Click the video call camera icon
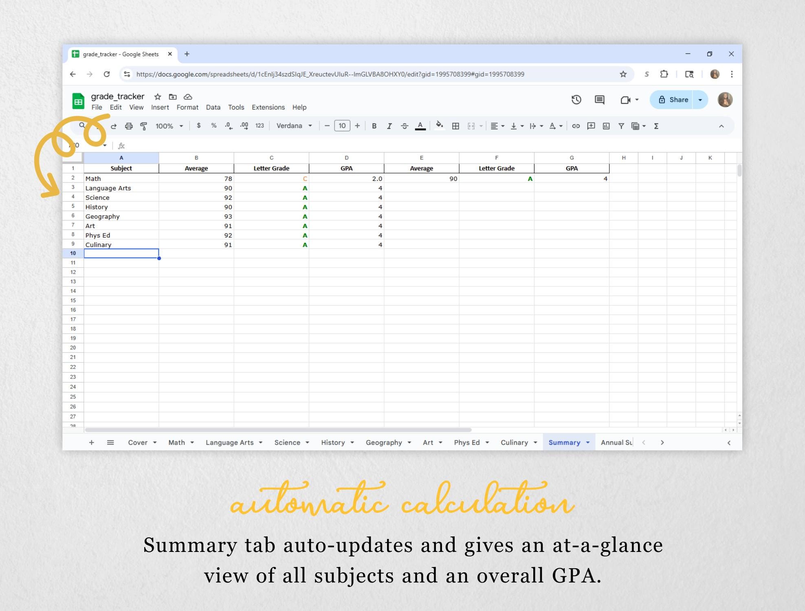 625,100
